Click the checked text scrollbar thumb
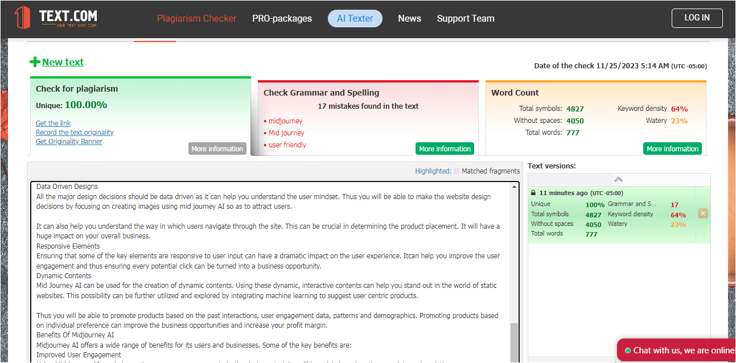The image size is (736, 363). point(515,342)
